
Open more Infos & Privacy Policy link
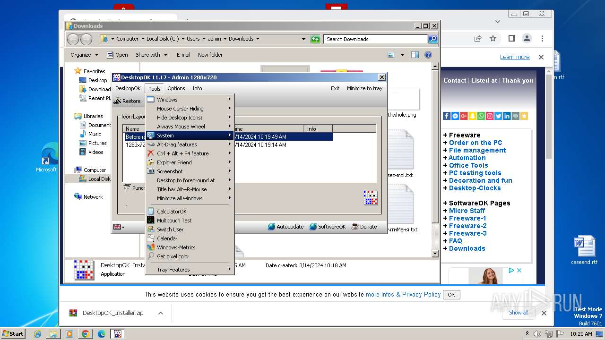pos(403,294)
